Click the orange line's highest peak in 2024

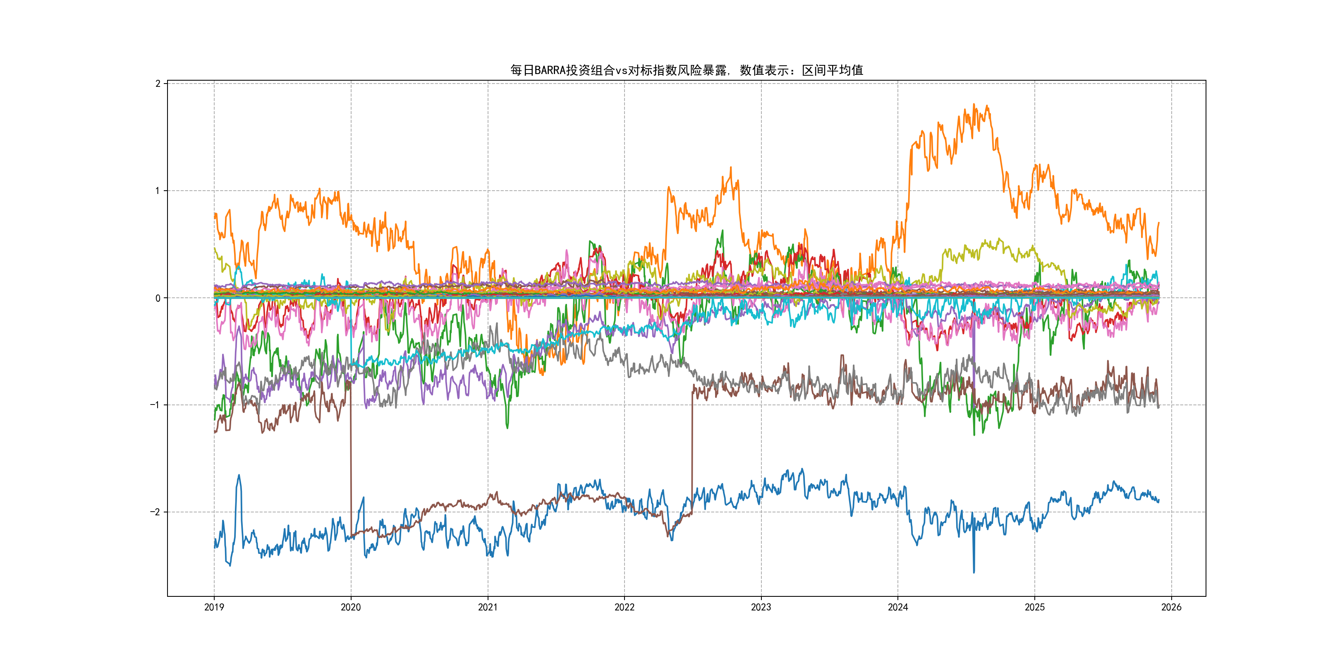pos(974,105)
